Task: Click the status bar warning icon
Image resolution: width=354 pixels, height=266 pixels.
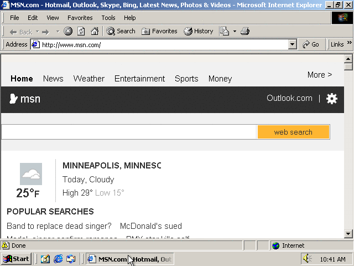Action: [x=6, y=245]
